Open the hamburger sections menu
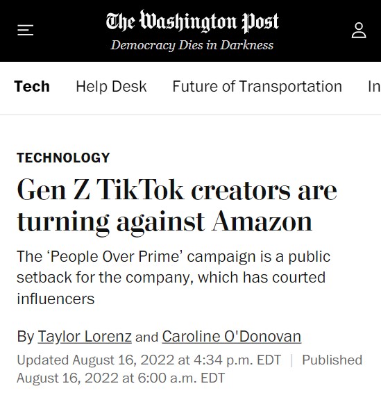 [x=26, y=31]
